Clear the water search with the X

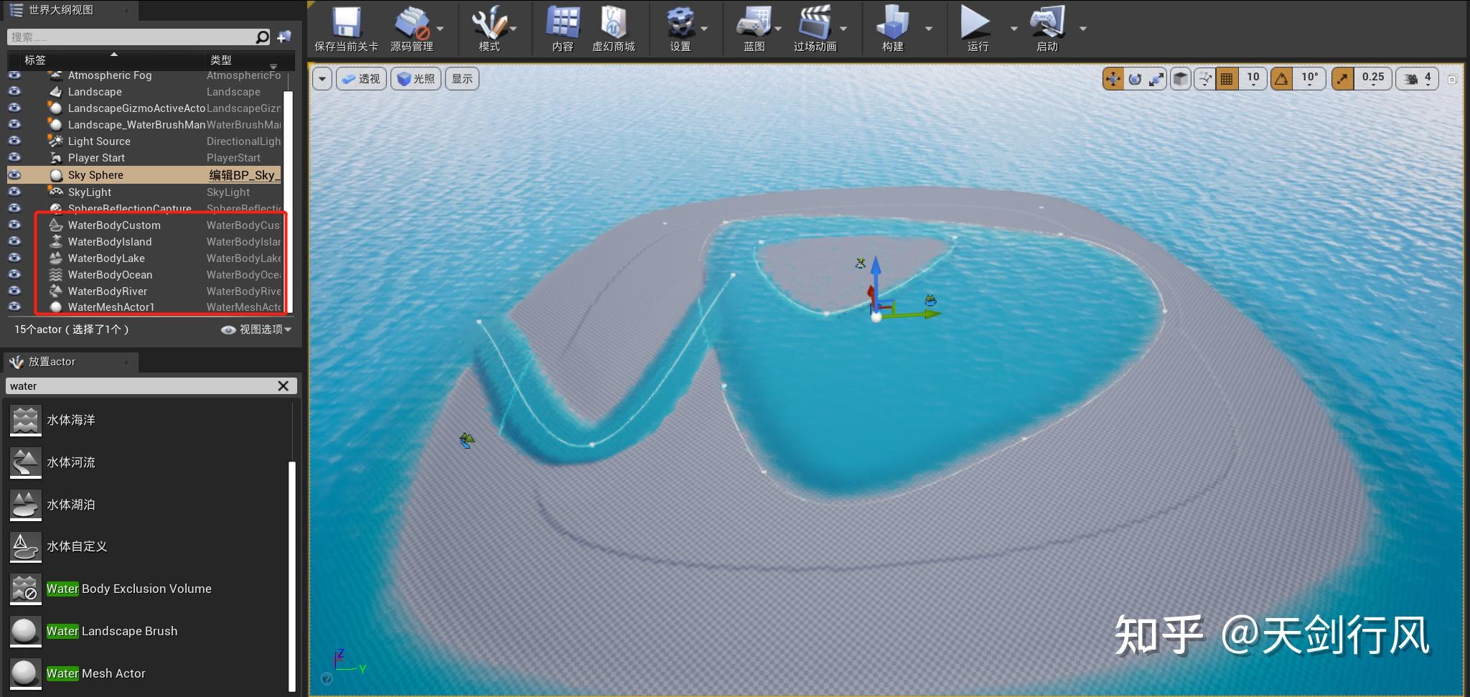[284, 385]
